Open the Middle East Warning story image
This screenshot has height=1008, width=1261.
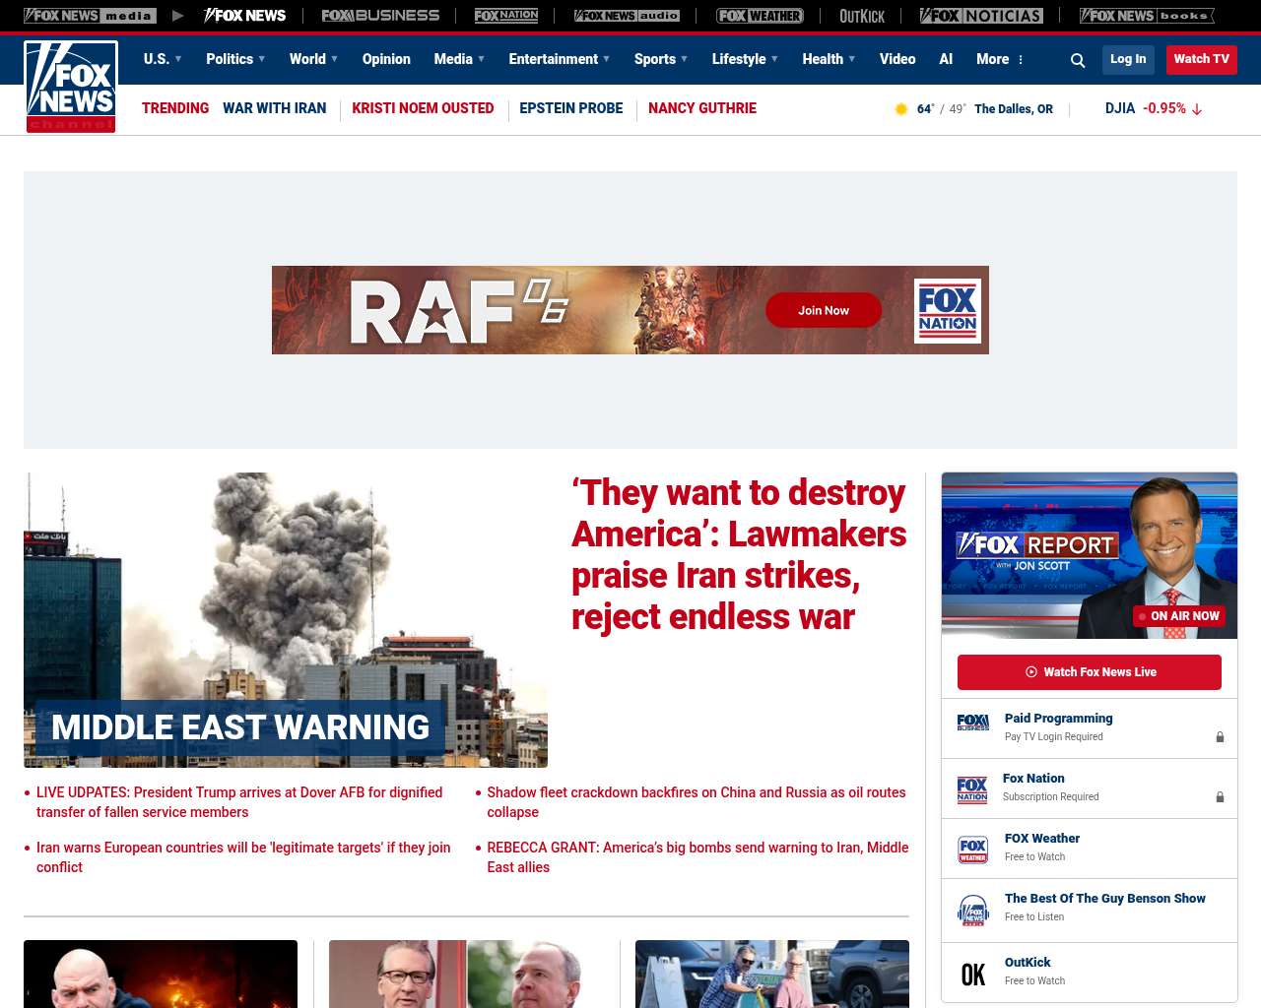pos(286,620)
